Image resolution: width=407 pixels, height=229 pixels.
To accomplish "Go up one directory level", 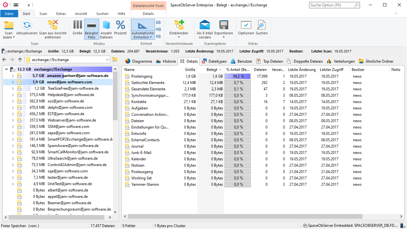I will point(20,60).
